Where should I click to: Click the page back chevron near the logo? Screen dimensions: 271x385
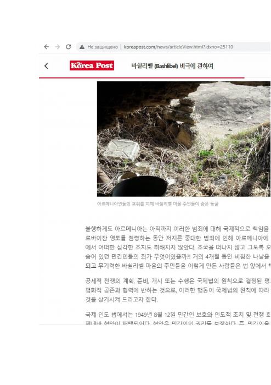pos(46,66)
